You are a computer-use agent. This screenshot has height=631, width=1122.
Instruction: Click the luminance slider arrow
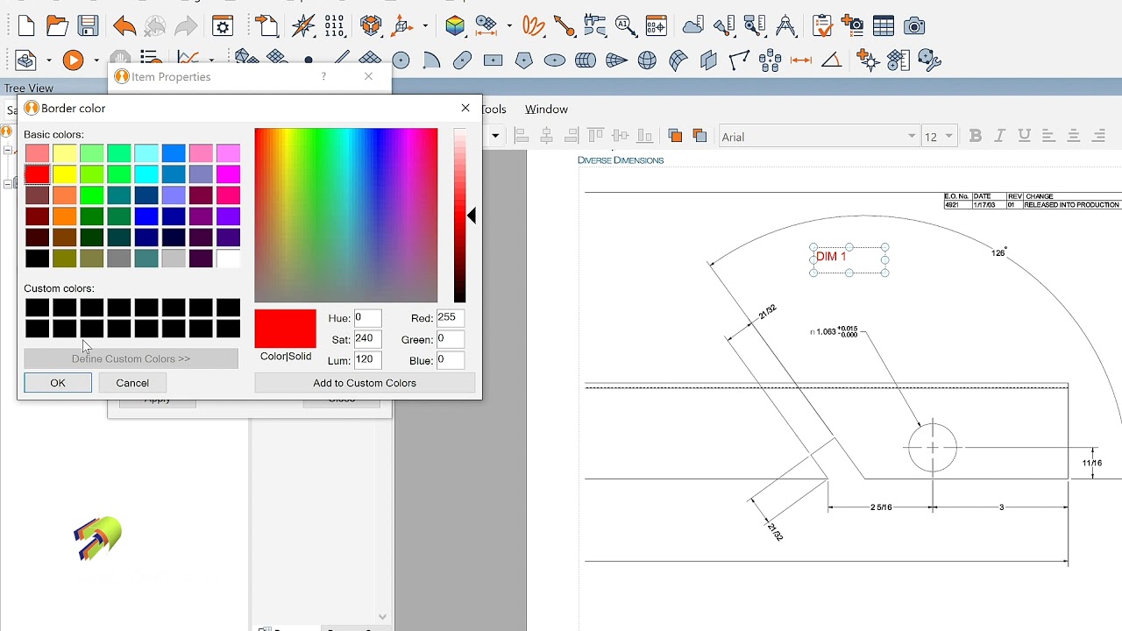tap(472, 216)
